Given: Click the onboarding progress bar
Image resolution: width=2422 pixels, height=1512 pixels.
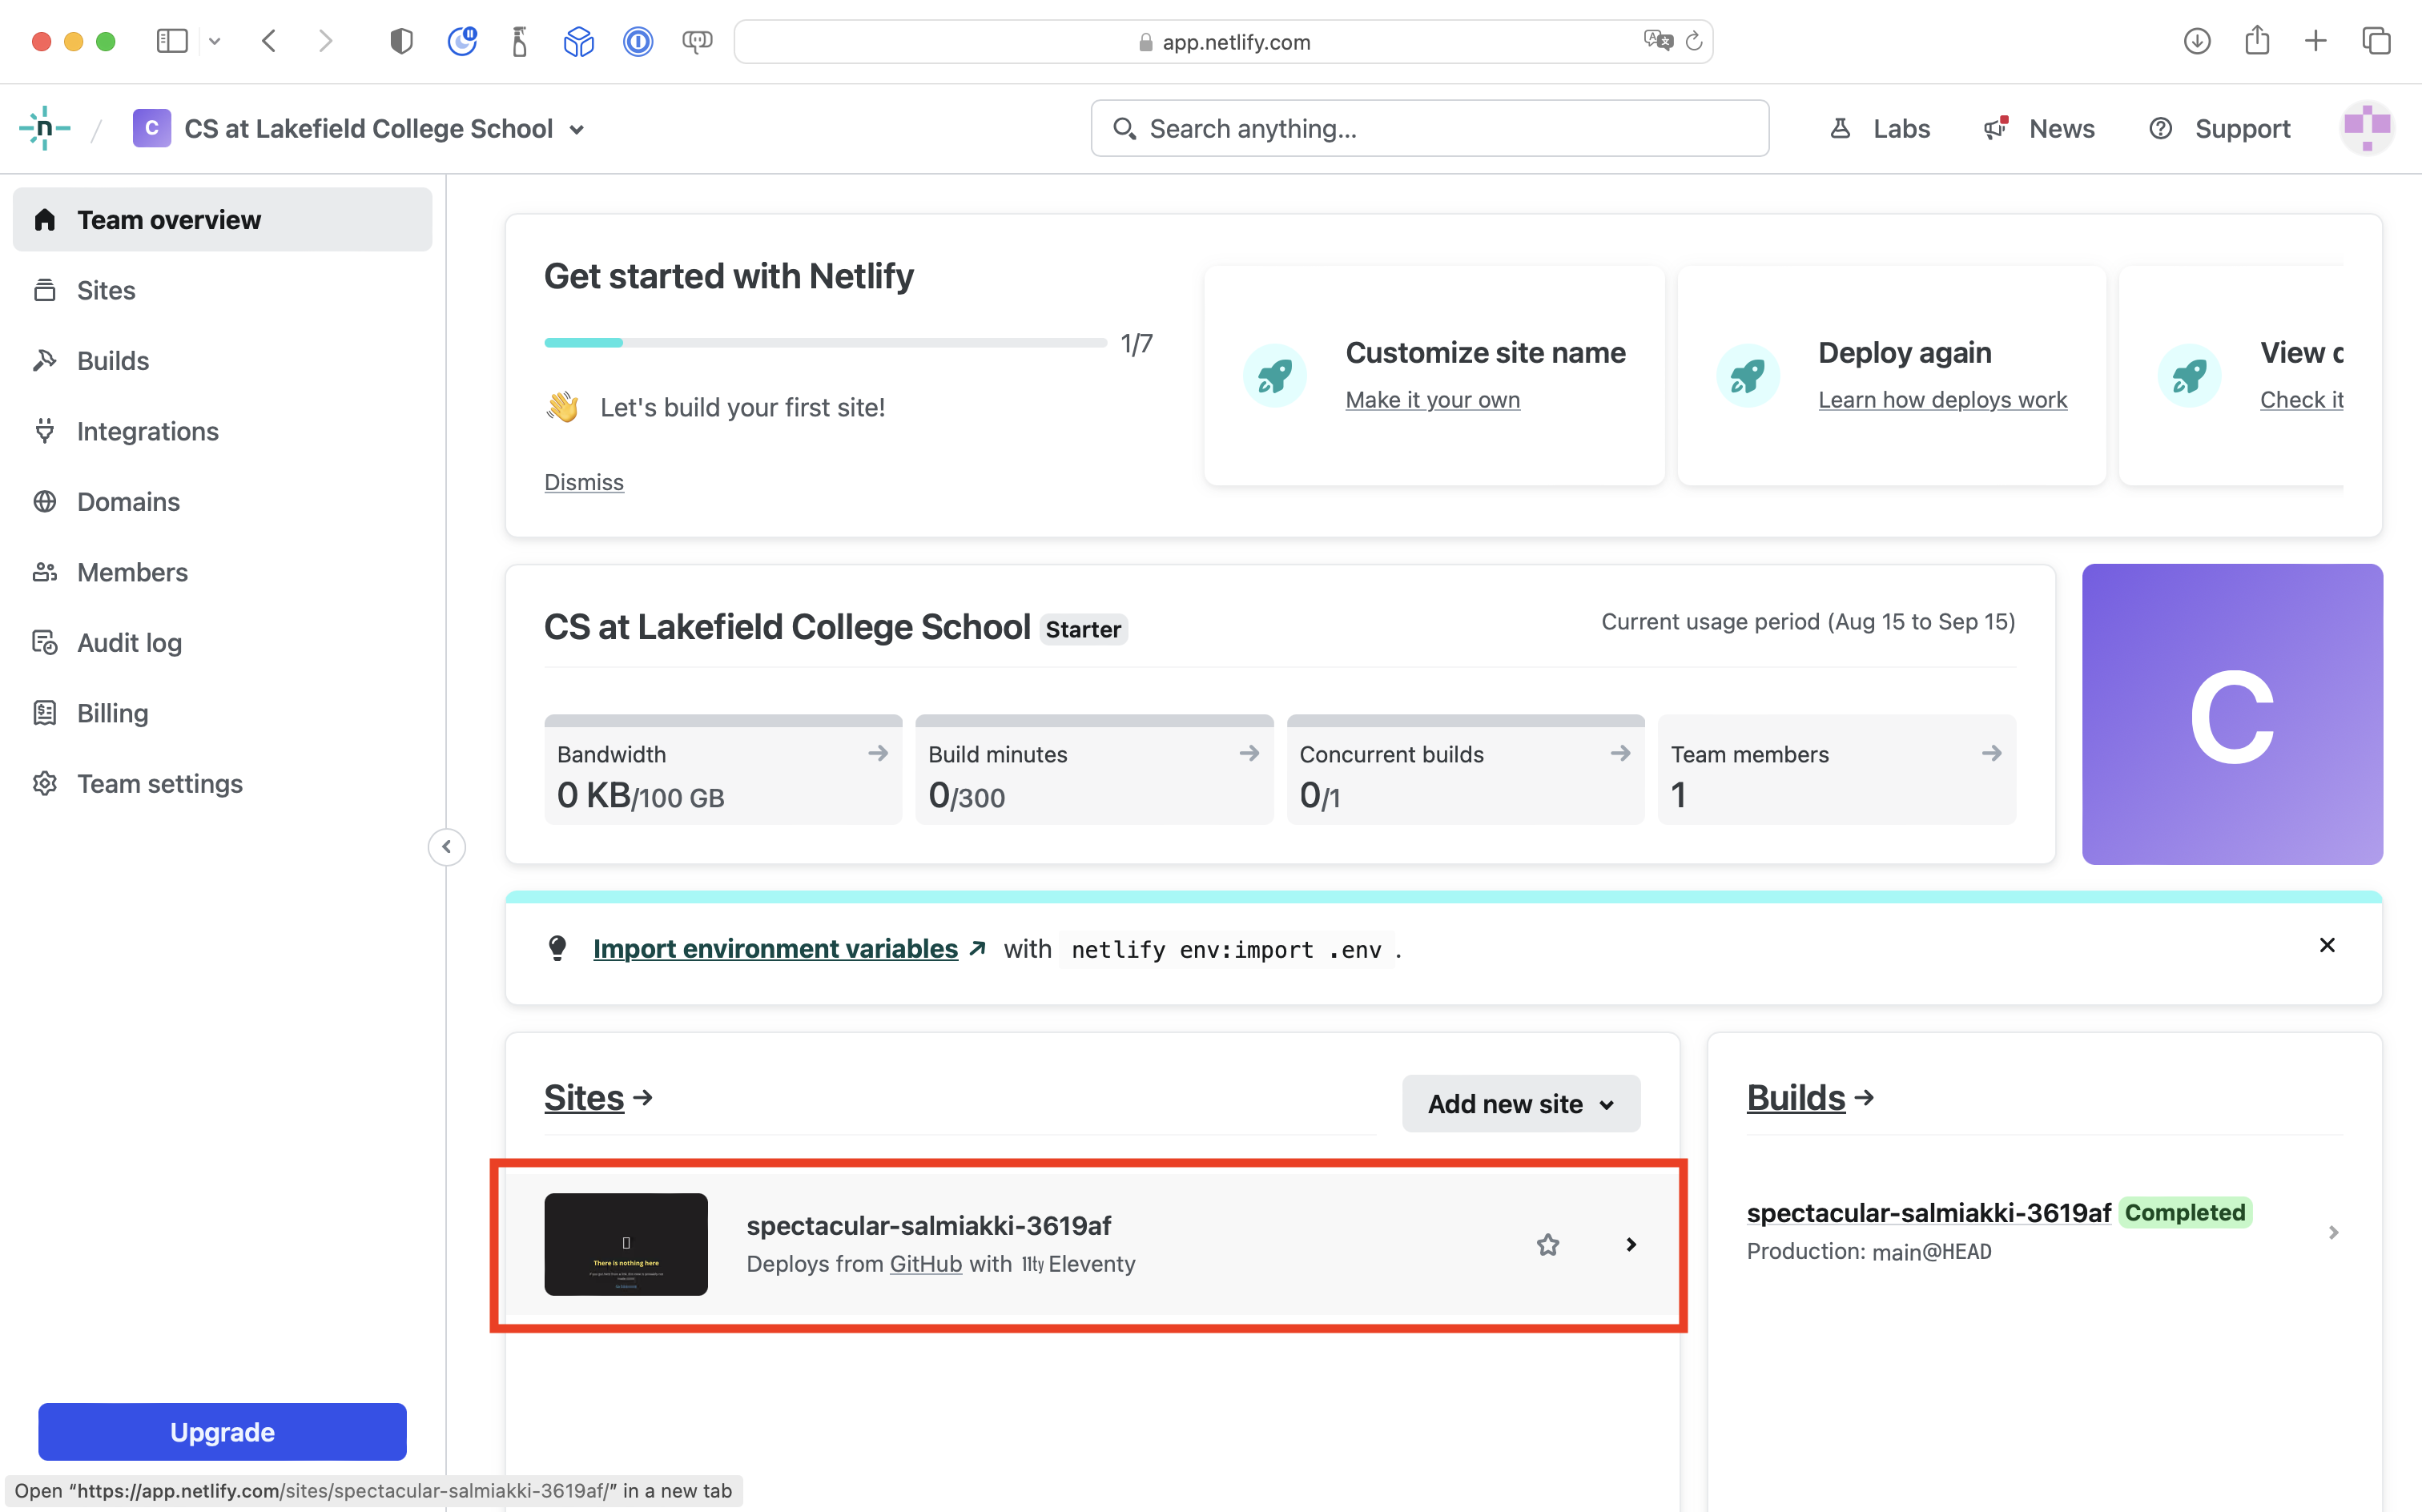Looking at the screenshot, I should pos(825,342).
